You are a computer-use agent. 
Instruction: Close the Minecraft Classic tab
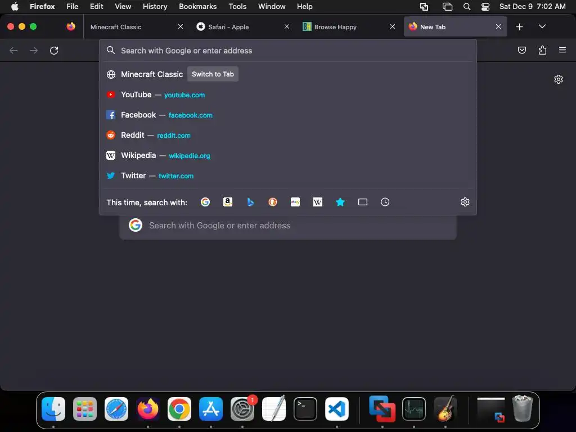181,26
